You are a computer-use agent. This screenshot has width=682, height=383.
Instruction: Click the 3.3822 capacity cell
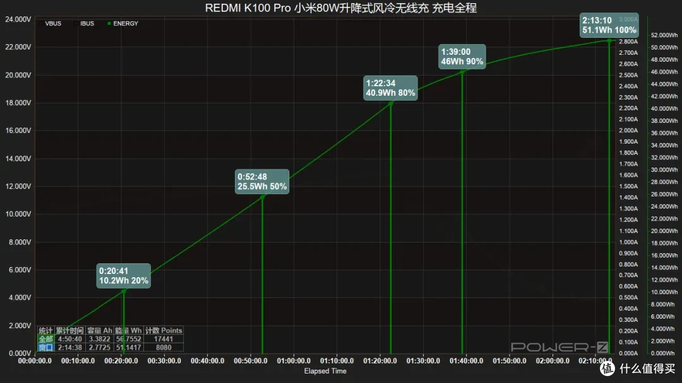click(99, 339)
